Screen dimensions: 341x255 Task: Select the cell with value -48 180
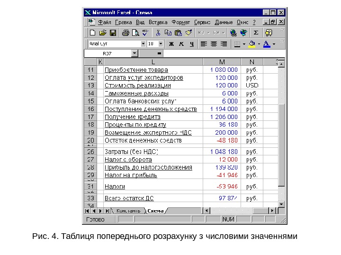pyautogui.click(x=222, y=140)
